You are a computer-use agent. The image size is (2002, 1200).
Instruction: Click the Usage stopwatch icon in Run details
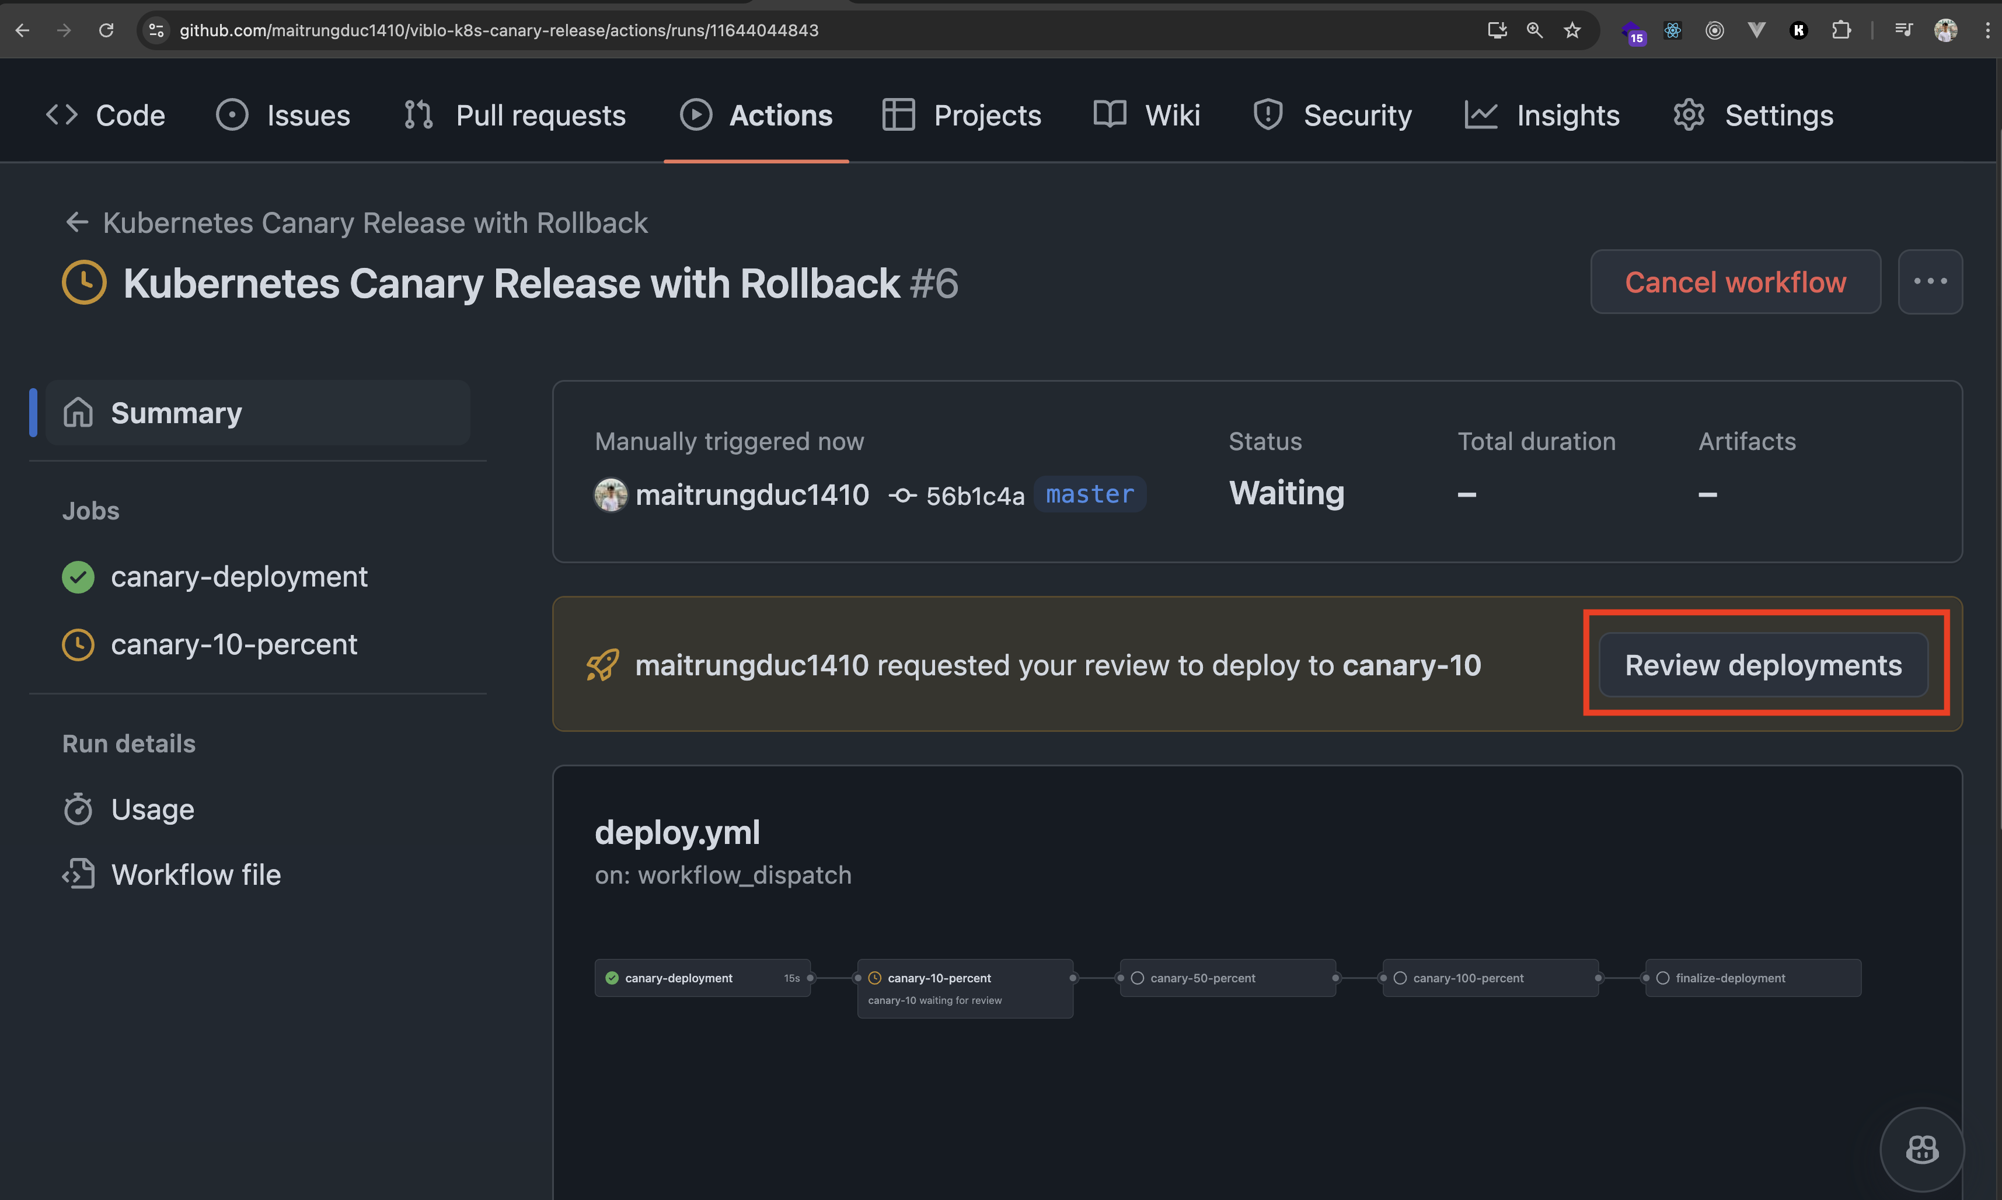pos(78,808)
